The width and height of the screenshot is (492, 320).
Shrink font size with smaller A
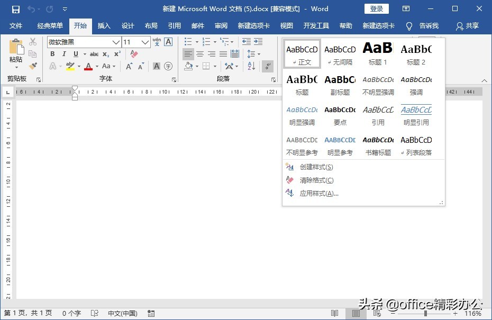(141, 66)
